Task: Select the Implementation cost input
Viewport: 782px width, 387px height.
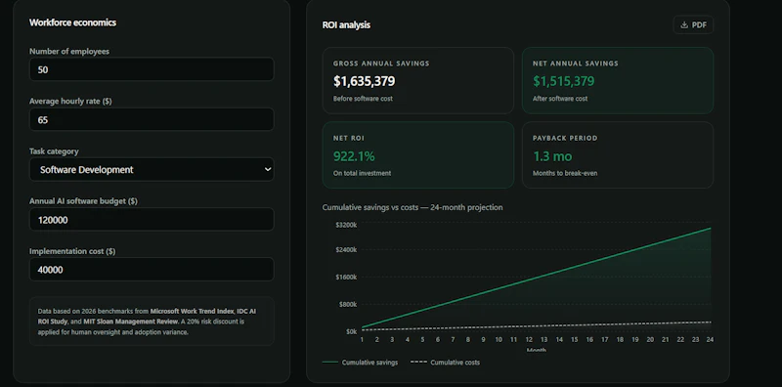Action: coord(152,270)
